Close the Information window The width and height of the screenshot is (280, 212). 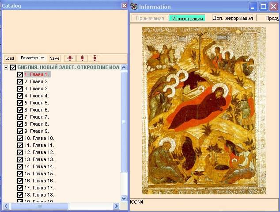pos(273,7)
